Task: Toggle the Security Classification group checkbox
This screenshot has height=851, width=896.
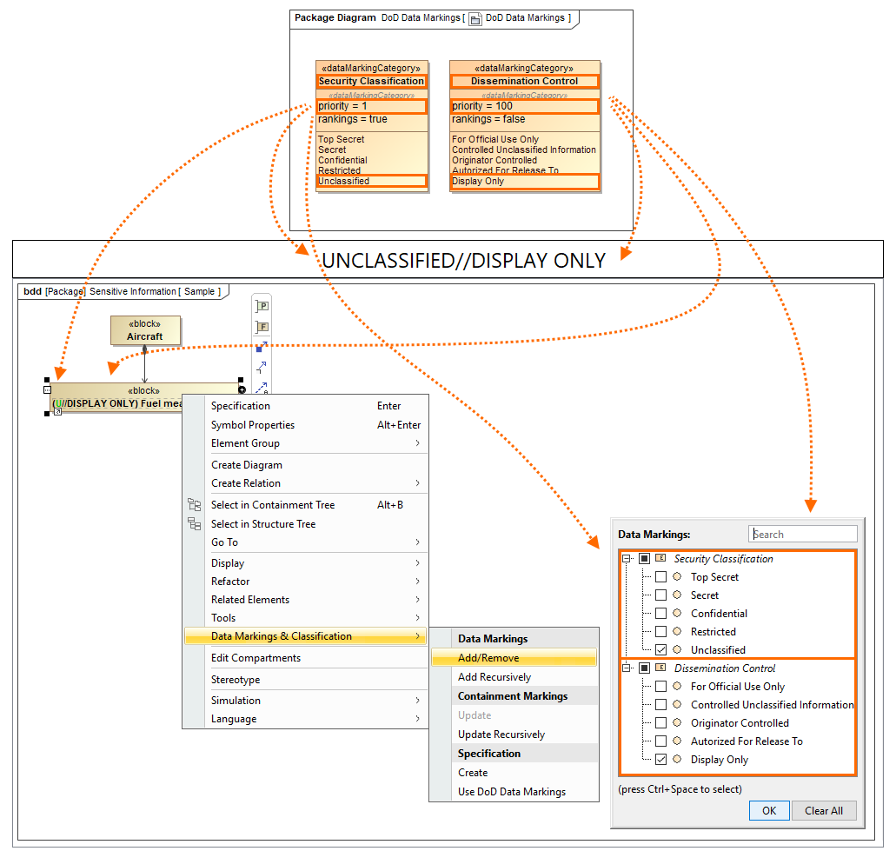Action: [x=644, y=558]
